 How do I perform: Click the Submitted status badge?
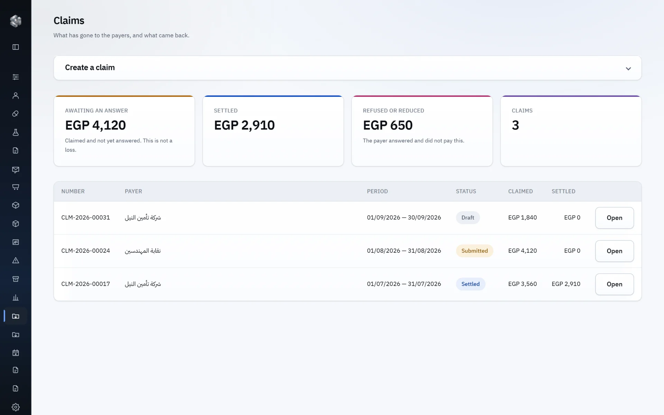(474, 251)
